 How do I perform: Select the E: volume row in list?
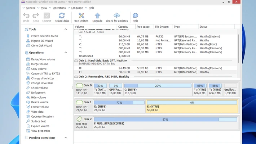tap(155, 72)
